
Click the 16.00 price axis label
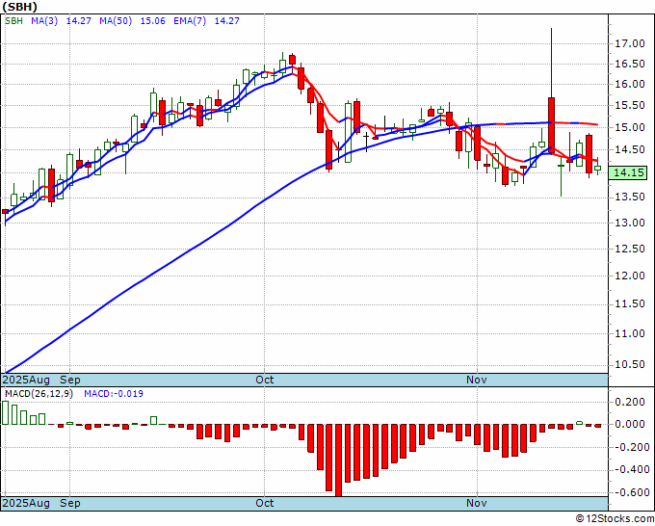[x=630, y=84]
